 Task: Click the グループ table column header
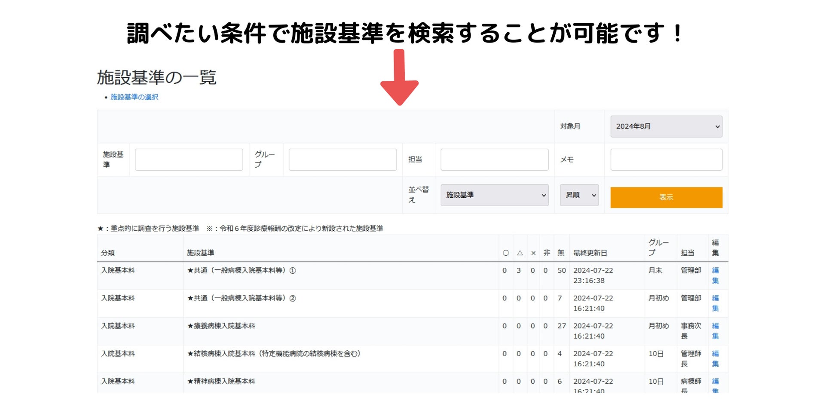coord(658,248)
